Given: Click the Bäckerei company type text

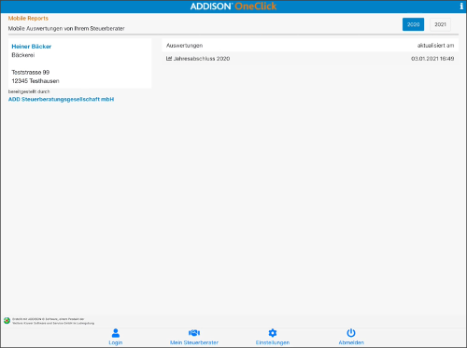Looking at the screenshot, I should tap(23, 55).
